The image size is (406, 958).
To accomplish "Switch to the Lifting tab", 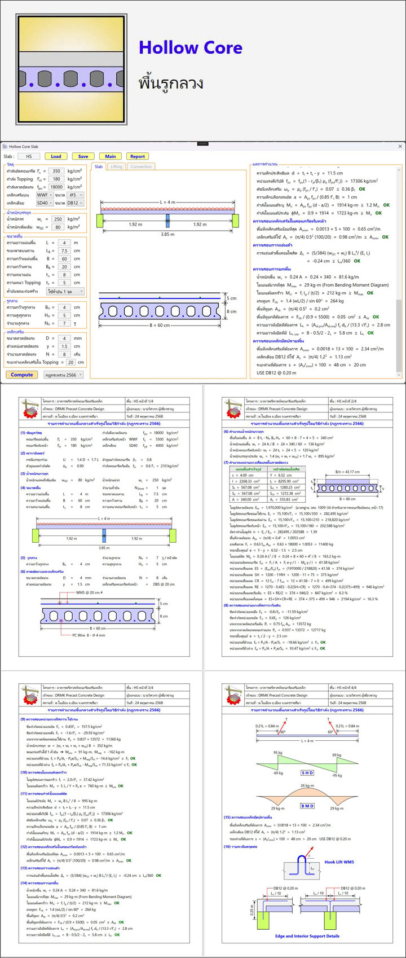I will pos(116,166).
